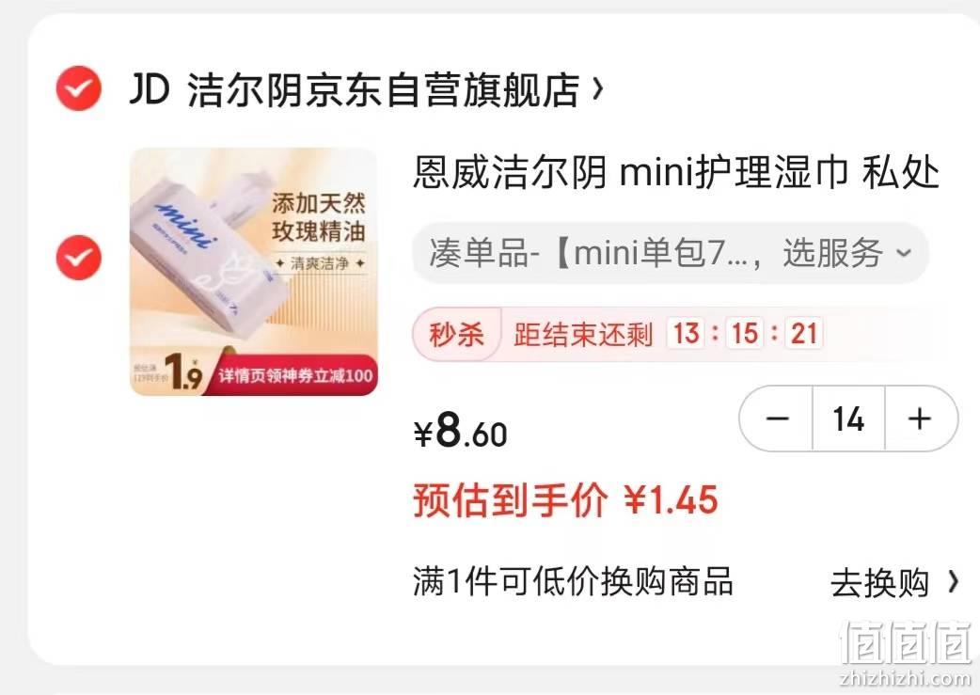Click the 距结束还剩 countdown timer
Viewport: 980px width, 695px height.
point(668,334)
